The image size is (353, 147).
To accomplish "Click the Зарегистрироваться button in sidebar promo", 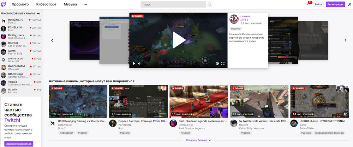I will coord(19,143).
